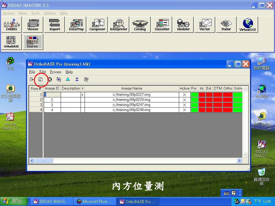
Task: Open the Interpreter module
Action: [119, 25]
